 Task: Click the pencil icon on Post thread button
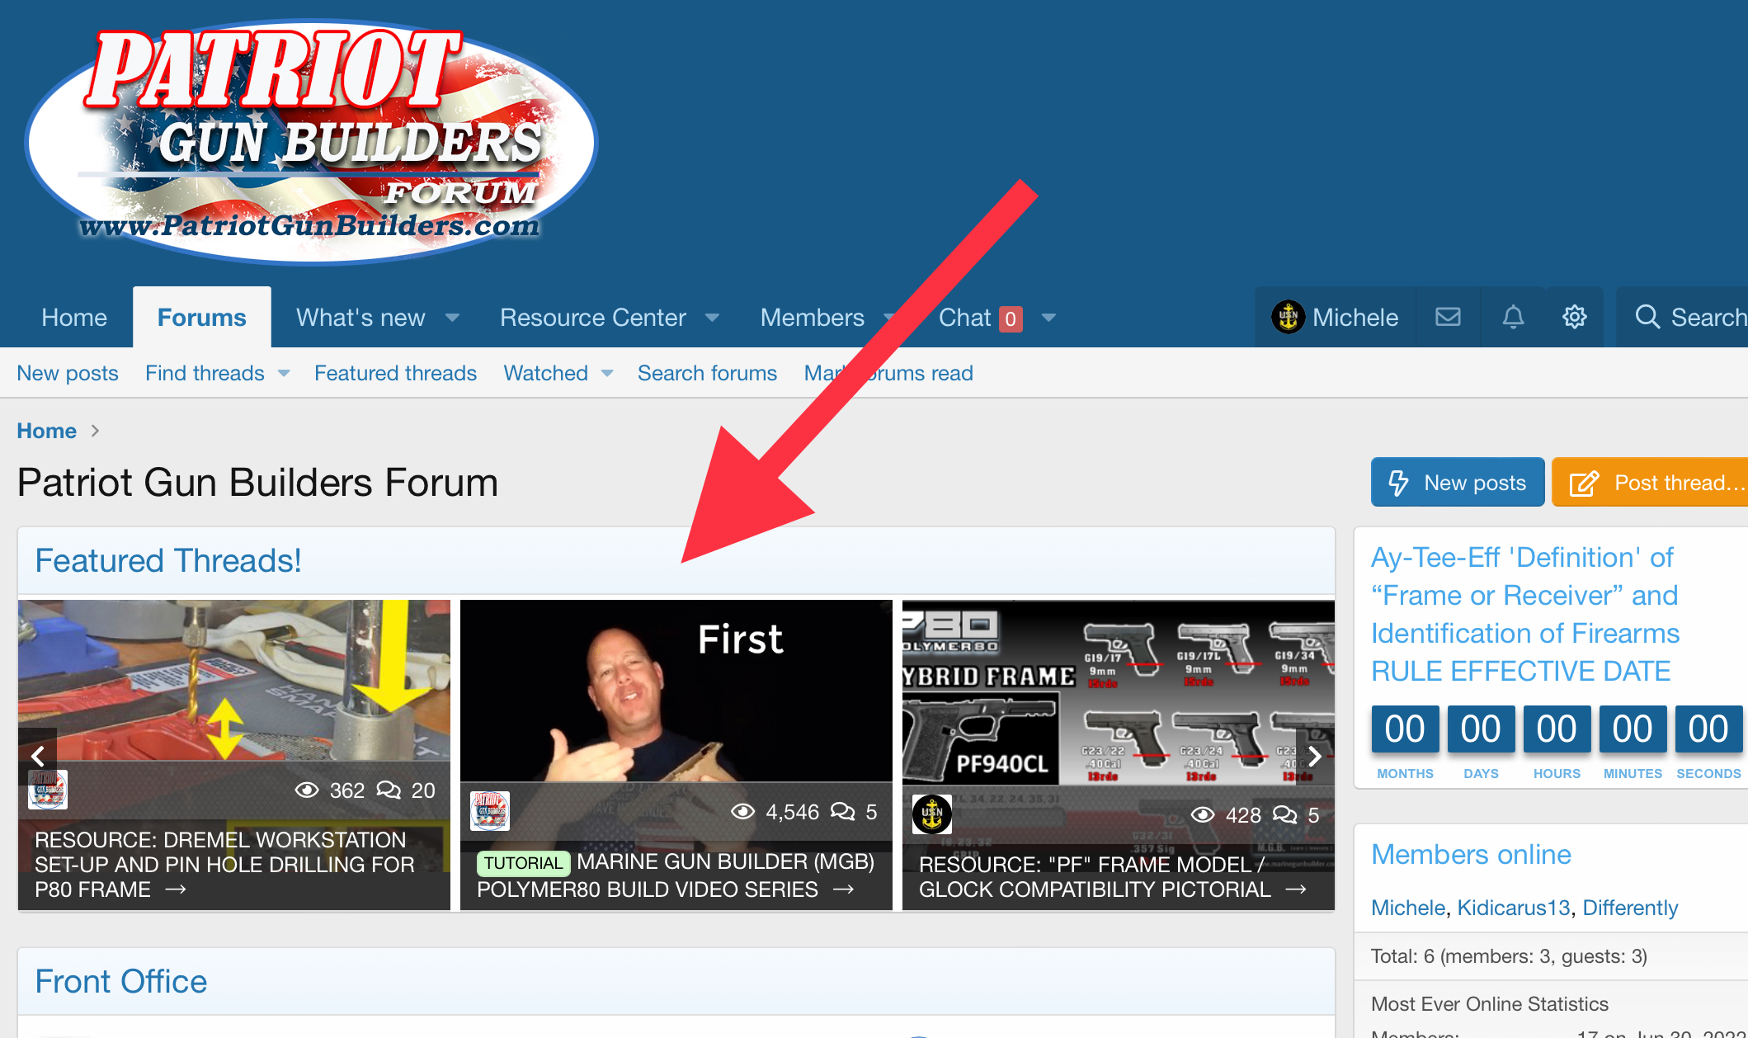coord(1584,483)
